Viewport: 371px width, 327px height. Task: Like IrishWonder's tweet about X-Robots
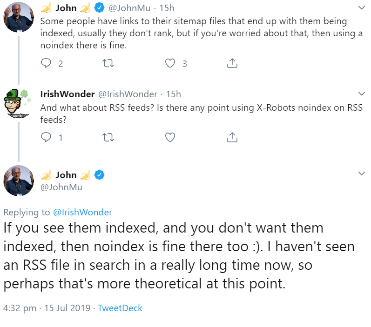click(170, 137)
